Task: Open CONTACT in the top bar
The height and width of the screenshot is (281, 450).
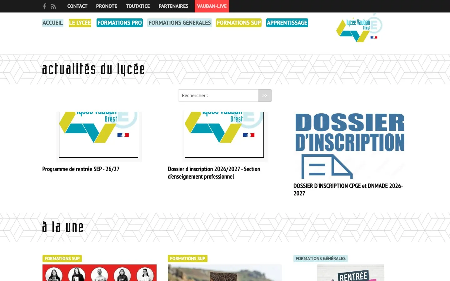Action: point(77,6)
